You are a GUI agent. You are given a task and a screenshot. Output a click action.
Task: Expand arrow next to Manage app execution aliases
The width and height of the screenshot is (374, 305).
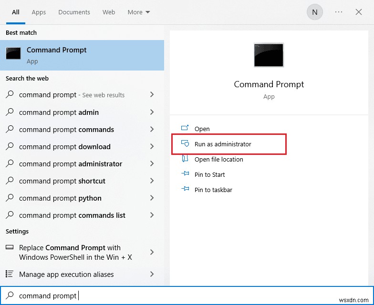152,274
